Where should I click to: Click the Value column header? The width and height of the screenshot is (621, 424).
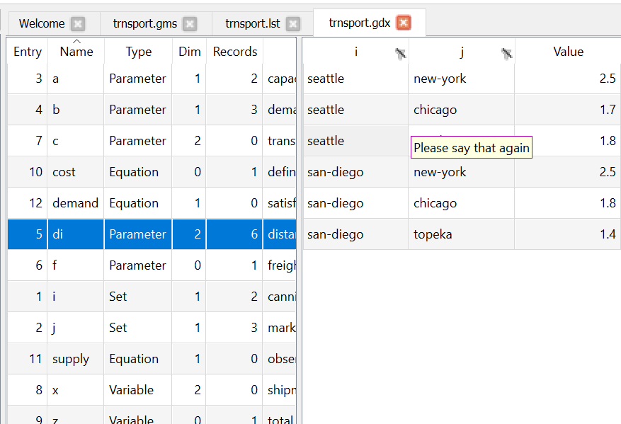click(568, 52)
